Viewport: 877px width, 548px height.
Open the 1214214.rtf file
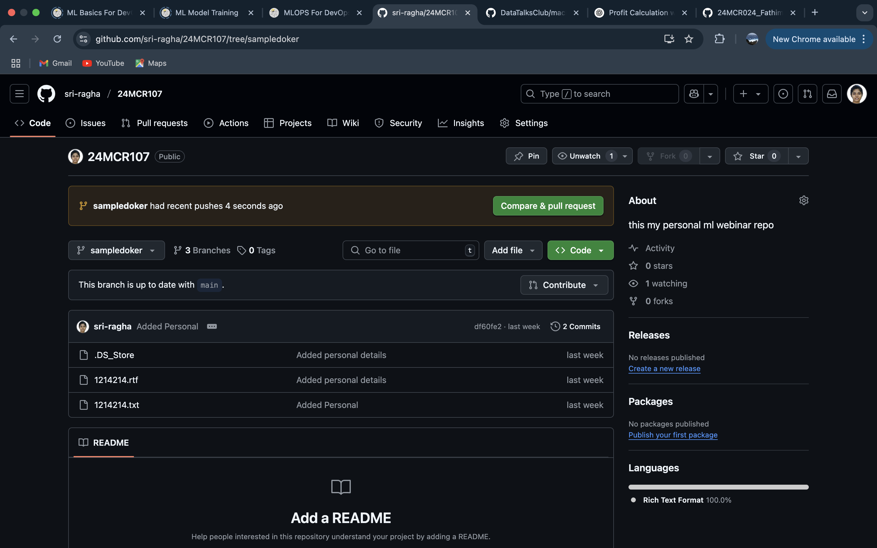point(116,380)
